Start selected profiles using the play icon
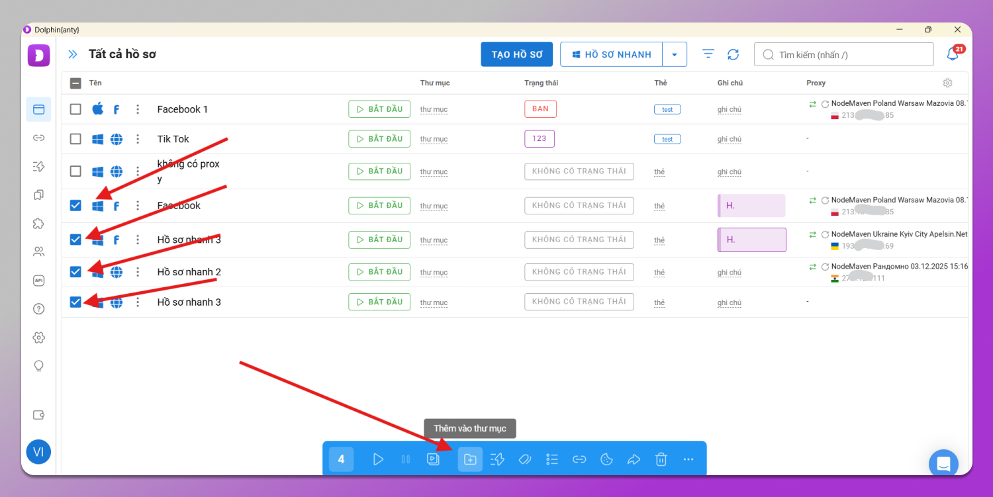The width and height of the screenshot is (993, 497). pyautogui.click(x=378, y=459)
